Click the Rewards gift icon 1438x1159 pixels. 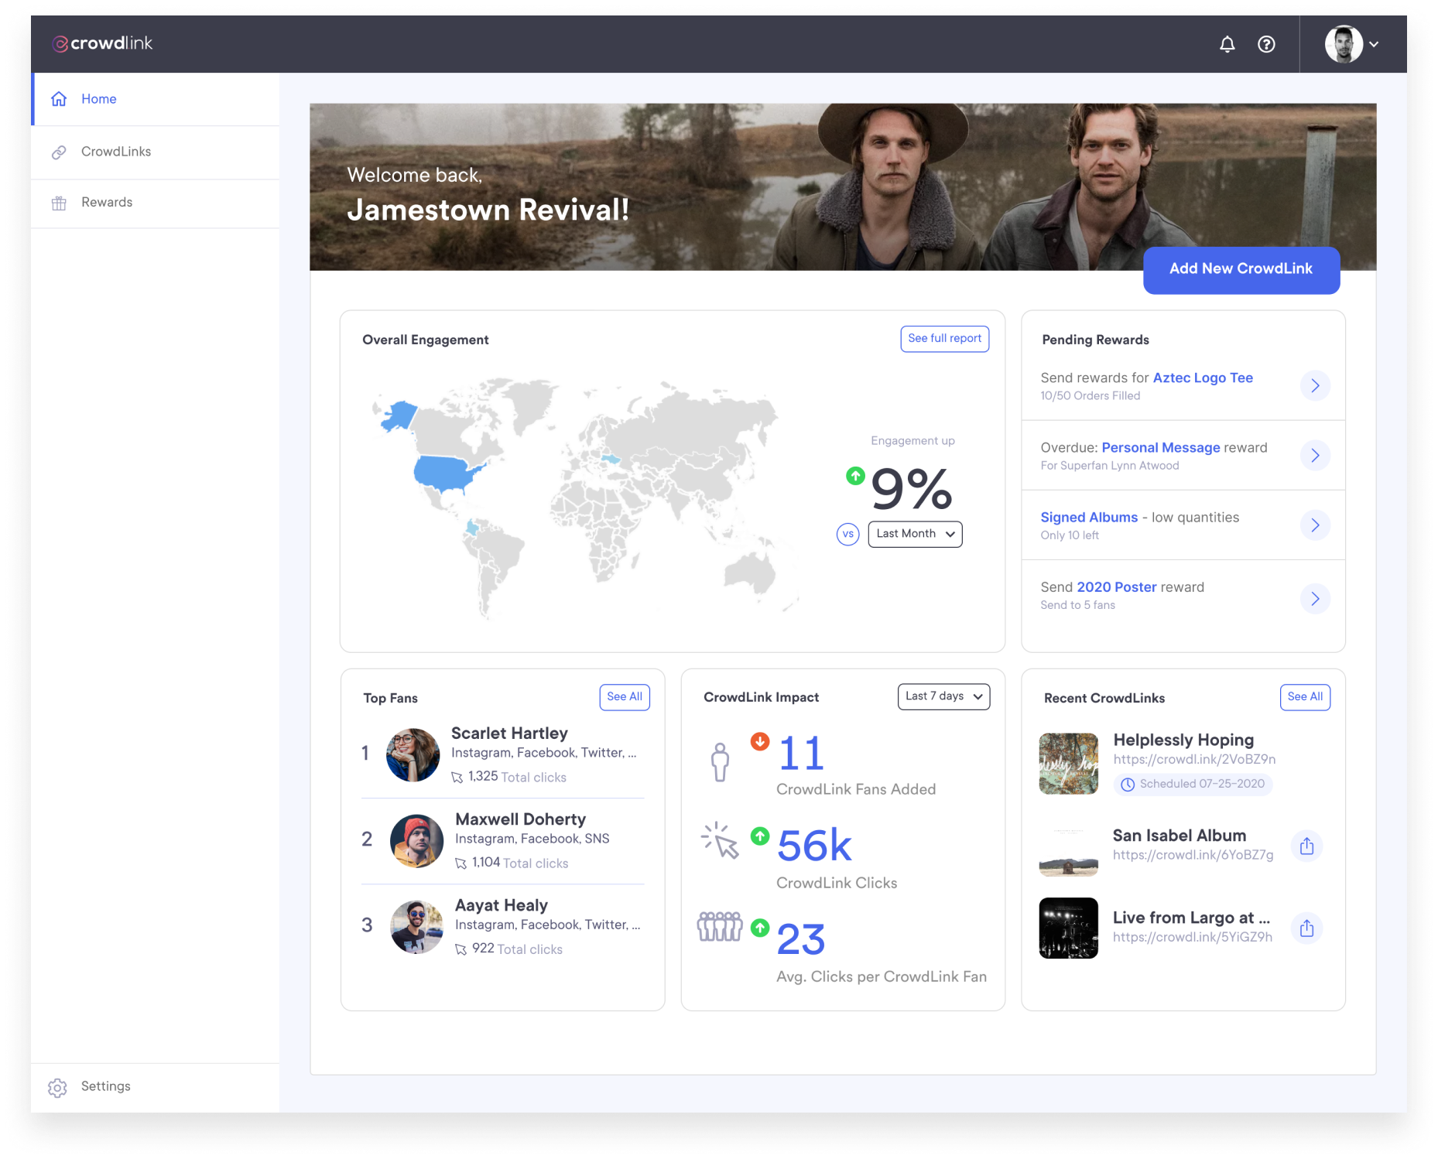pos(59,203)
